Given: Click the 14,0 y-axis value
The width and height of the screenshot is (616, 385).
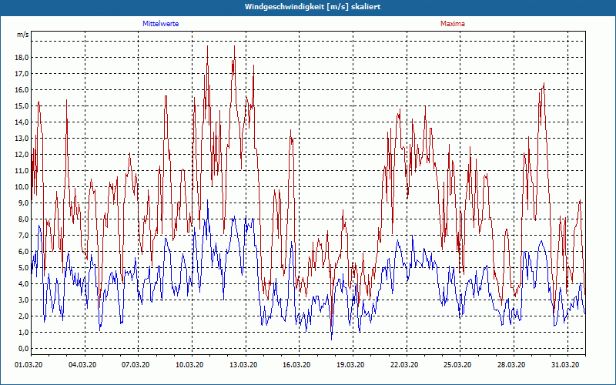Looking at the screenshot, I should point(22,122).
